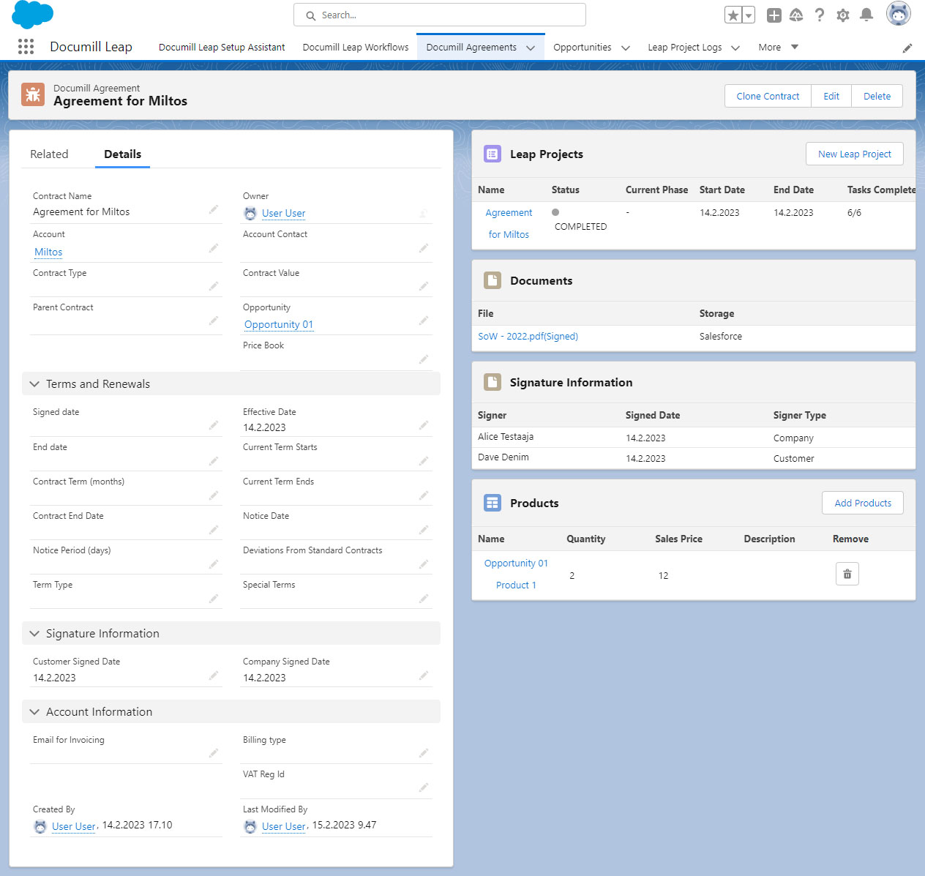Click in the global Search field

tap(439, 15)
